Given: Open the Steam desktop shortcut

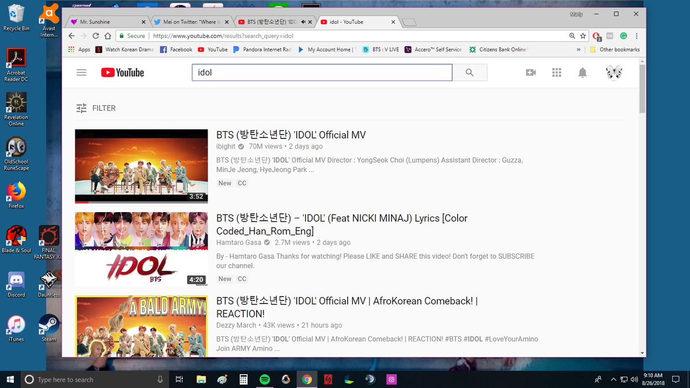Looking at the screenshot, I should click(x=49, y=328).
